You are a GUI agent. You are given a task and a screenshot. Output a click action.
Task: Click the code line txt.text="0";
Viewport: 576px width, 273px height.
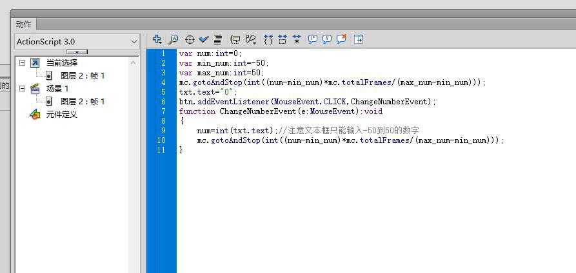tap(208, 91)
